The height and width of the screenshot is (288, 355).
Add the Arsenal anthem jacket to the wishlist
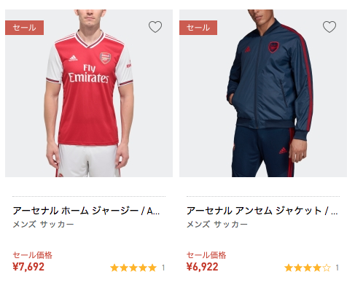(x=329, y=27)
